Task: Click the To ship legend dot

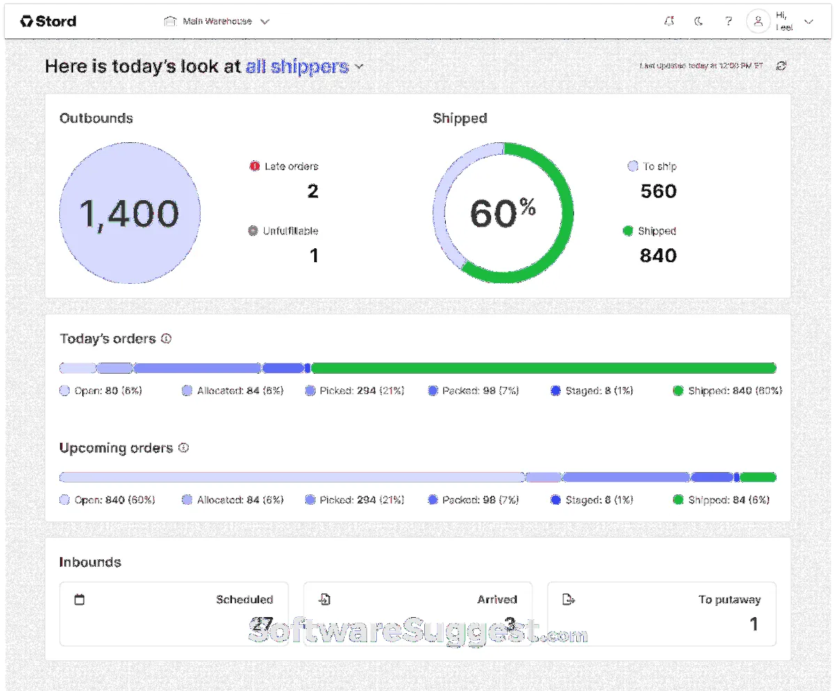Action: [x=633, y=167]
